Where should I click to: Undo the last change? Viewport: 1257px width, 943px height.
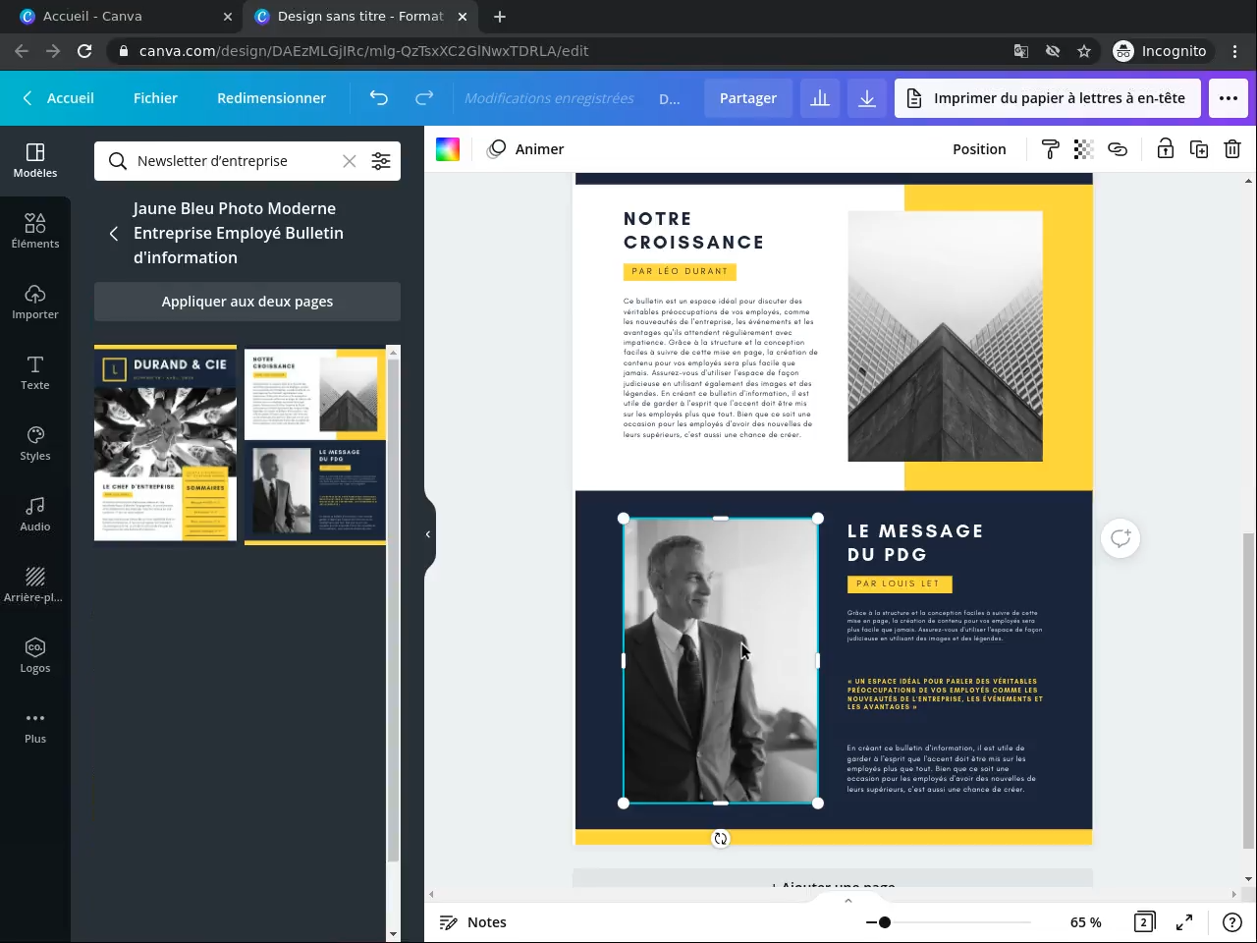coord(379,98)
